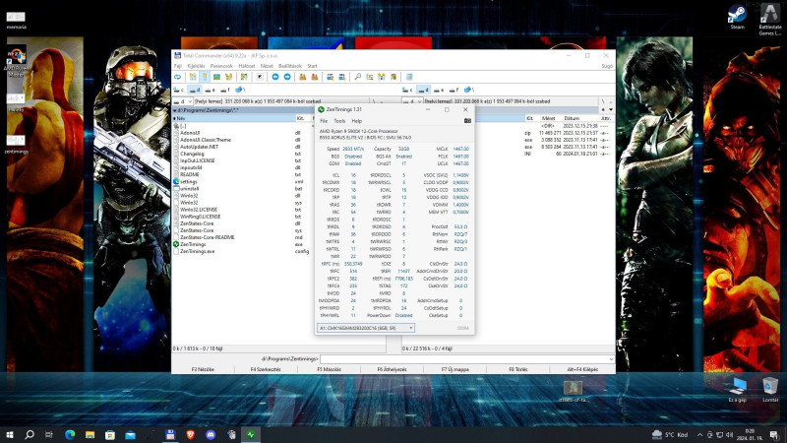Open Ez a gép desktop icon
The height and width of the screenshot is (443, 787).
point(737,390)
